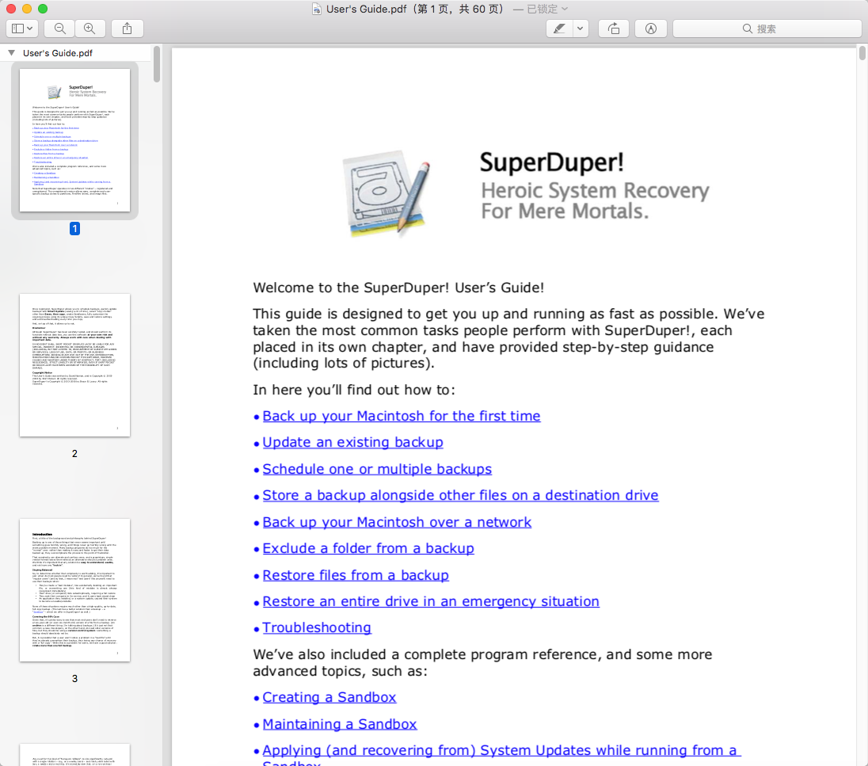This screenshot has width=868, height=766.
Task: Click the page 3 label under thumbnail
Action: click(74, 679)
